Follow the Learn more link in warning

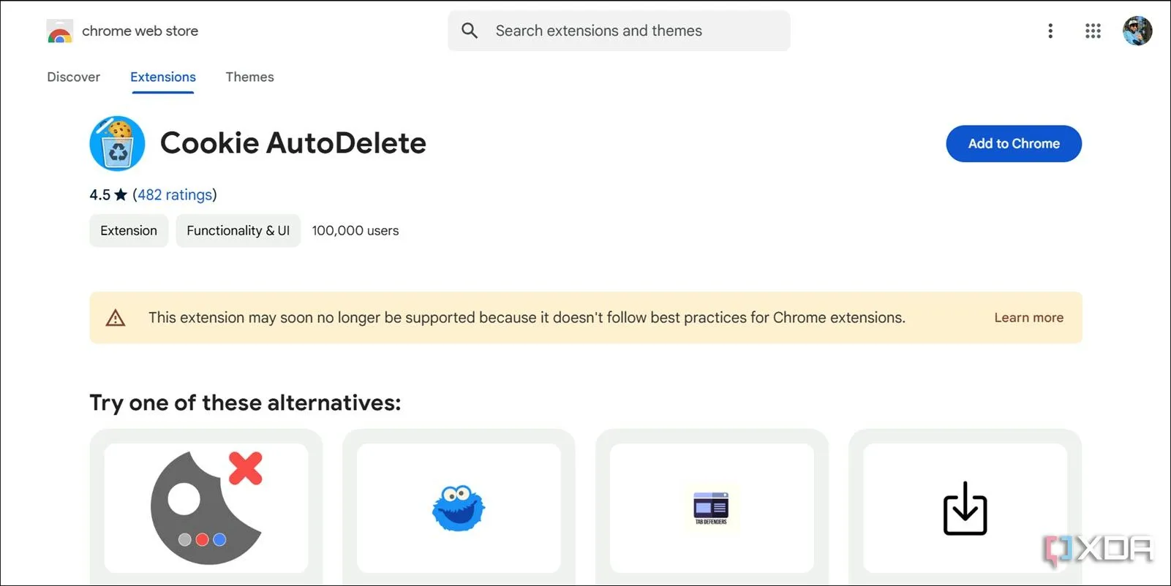click(1028, 318)
